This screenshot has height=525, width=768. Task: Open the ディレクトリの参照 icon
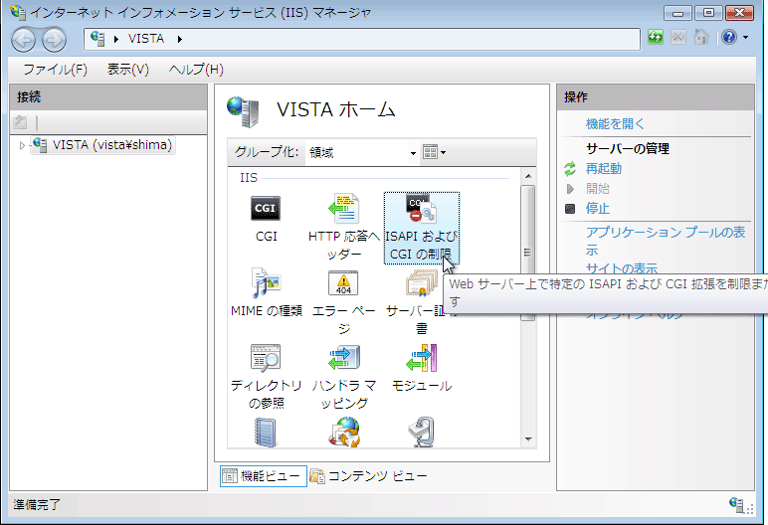coord(266,360)
